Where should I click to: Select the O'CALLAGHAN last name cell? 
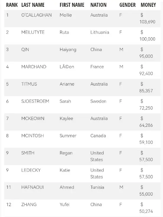pos(36,15)
